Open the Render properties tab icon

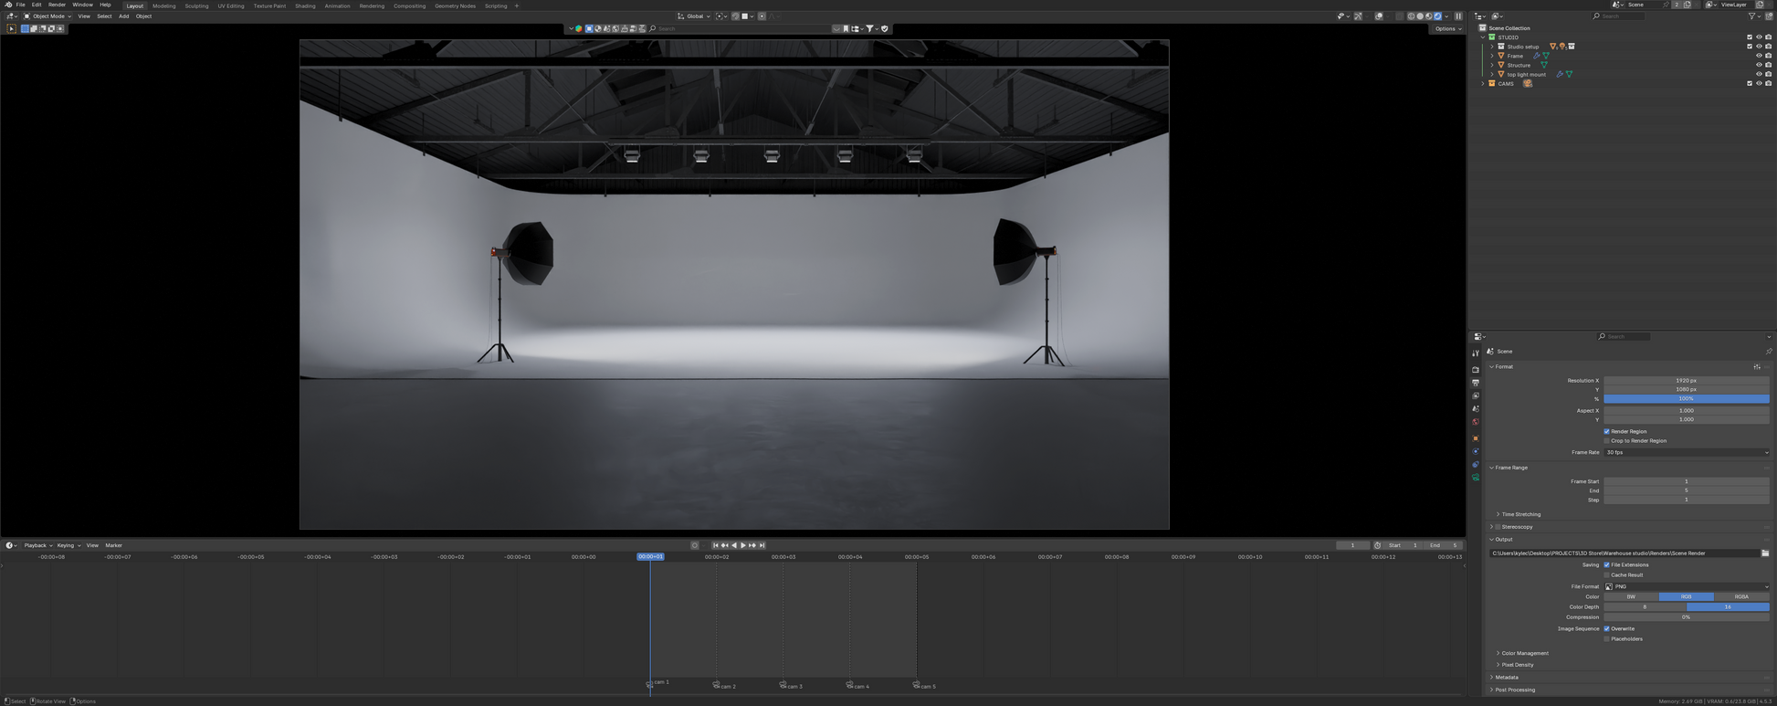click(x=1476, y=370)
